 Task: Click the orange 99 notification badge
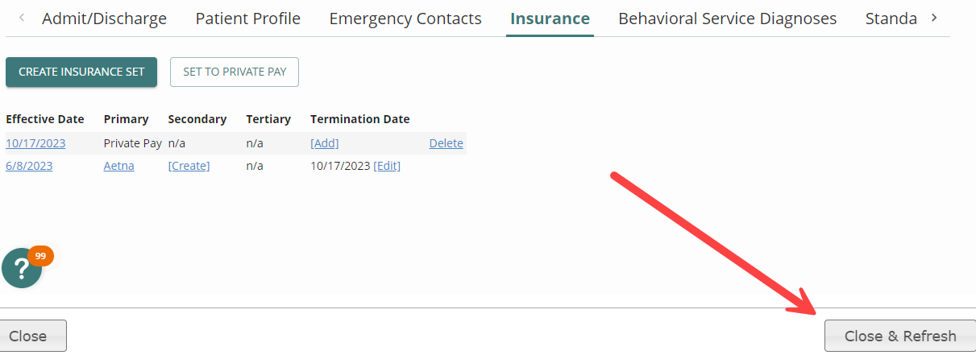40,256
